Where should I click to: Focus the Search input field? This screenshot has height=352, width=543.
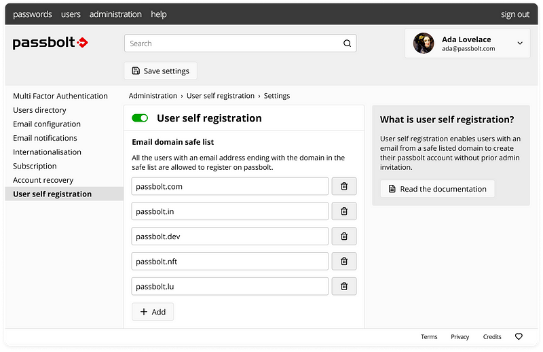coord(240,43)
